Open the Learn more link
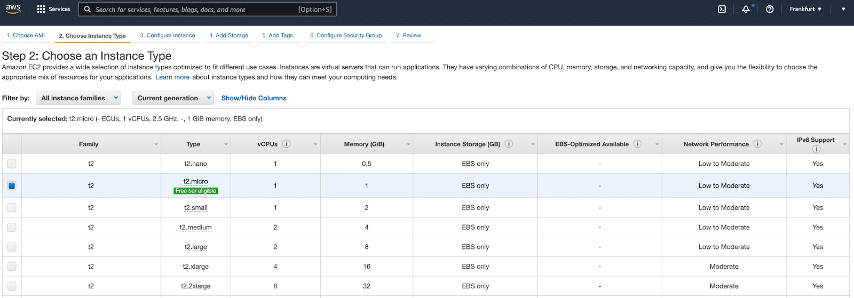Screen dimensions: 854x298 (172, 77)
